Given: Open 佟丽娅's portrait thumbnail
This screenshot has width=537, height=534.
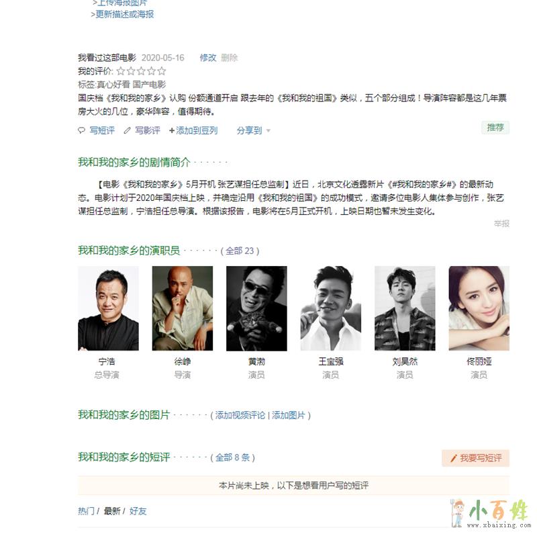Looking at the screenshot, I should (479, 308).
